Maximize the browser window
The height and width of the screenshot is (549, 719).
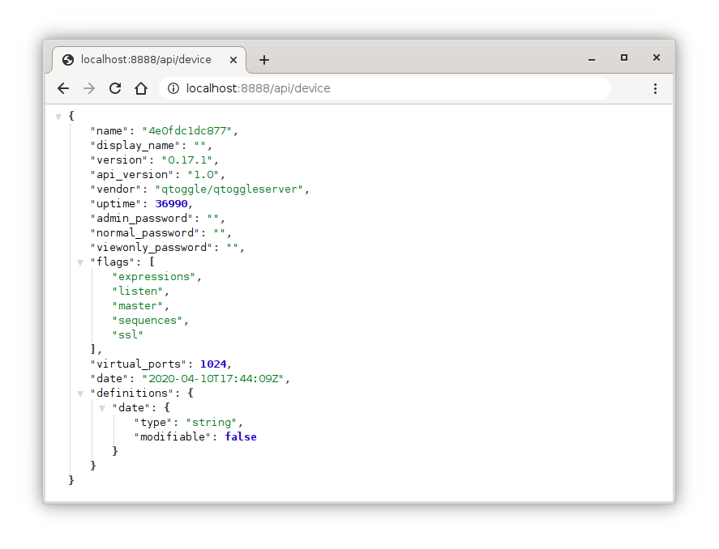click(623, 57)
